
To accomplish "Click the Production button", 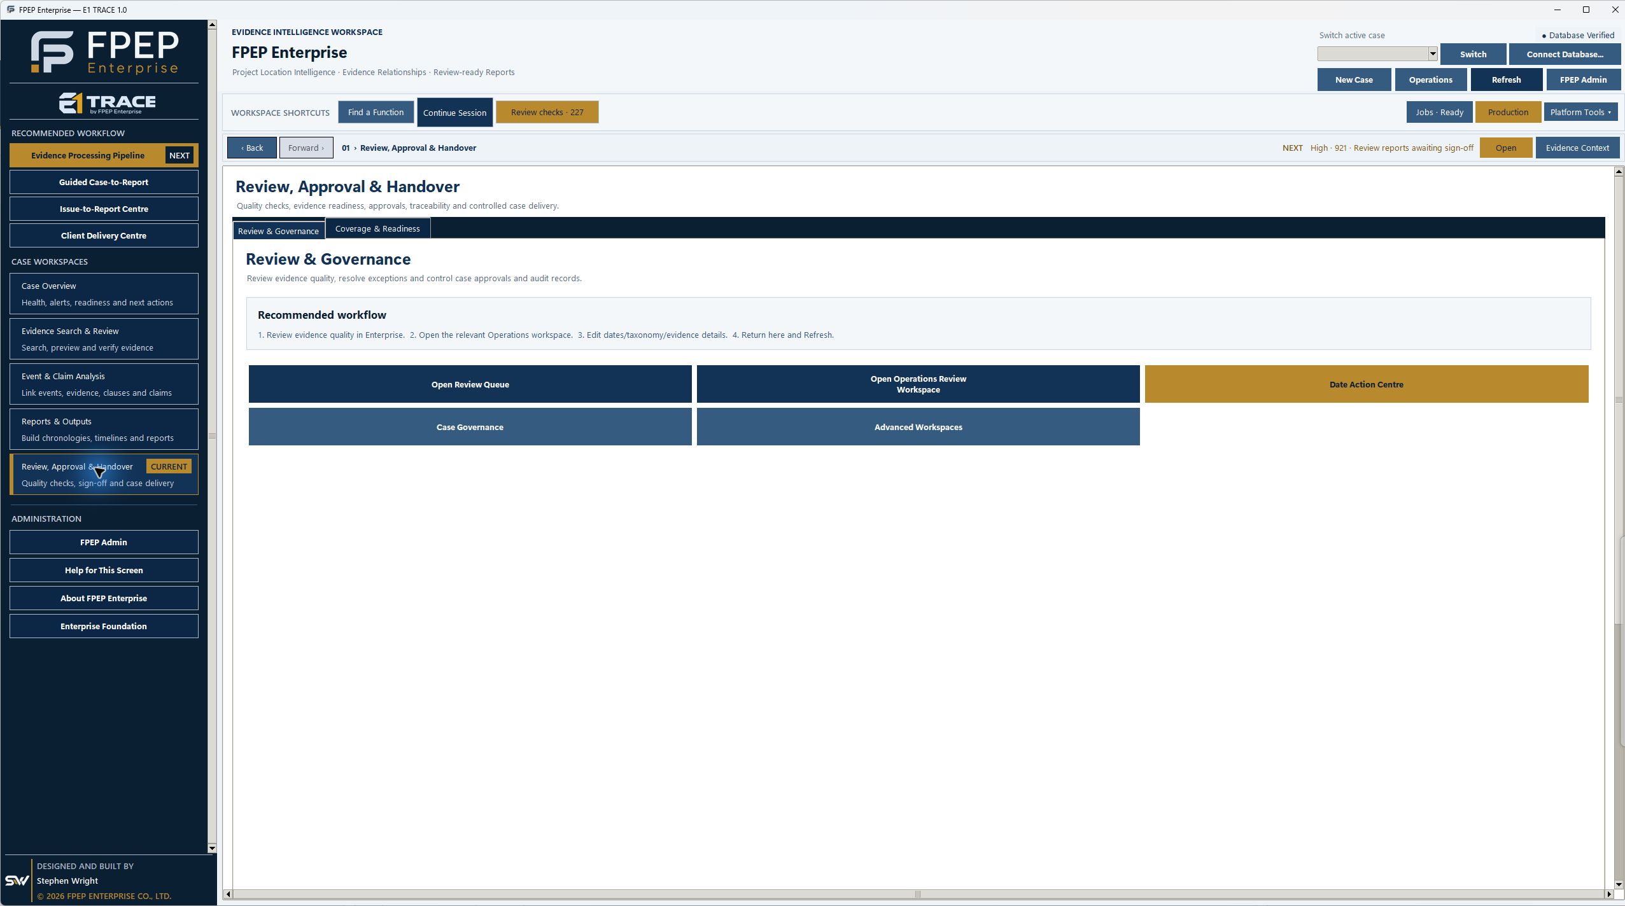I will click(1508, 112).
